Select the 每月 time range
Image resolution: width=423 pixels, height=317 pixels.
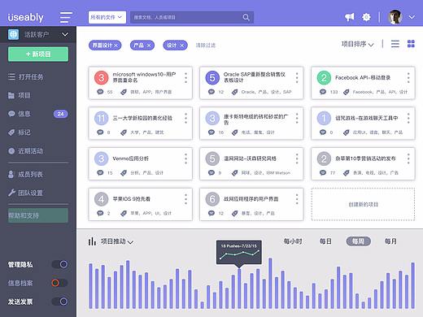tap(390, 241)
